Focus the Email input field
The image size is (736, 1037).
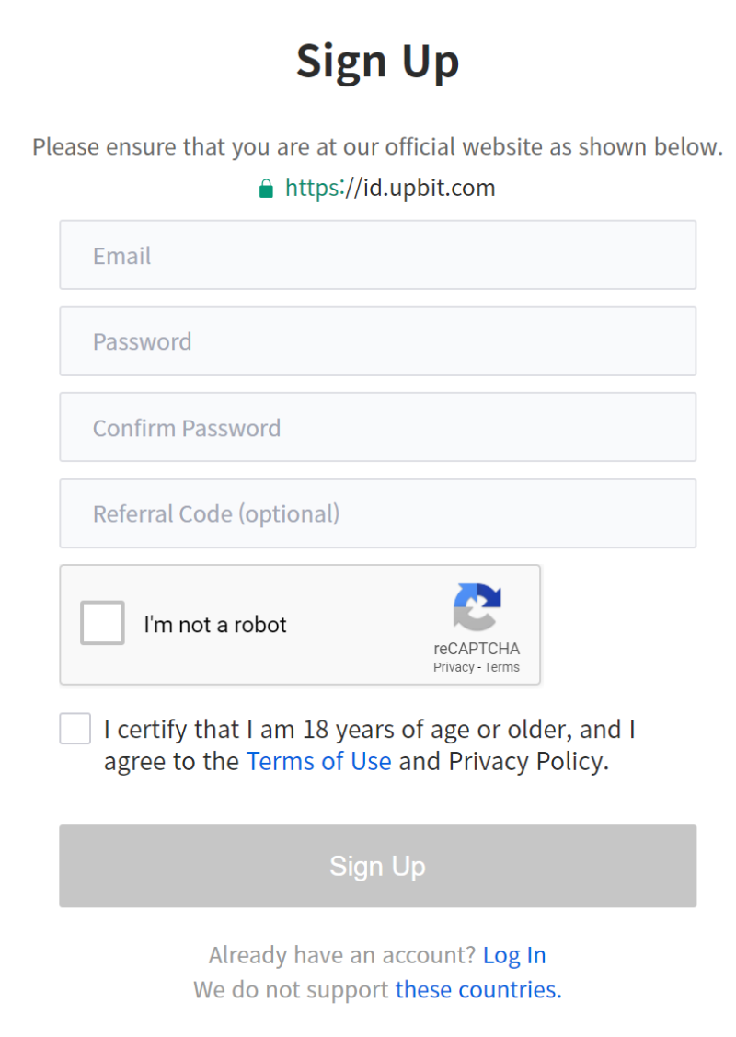377,255
